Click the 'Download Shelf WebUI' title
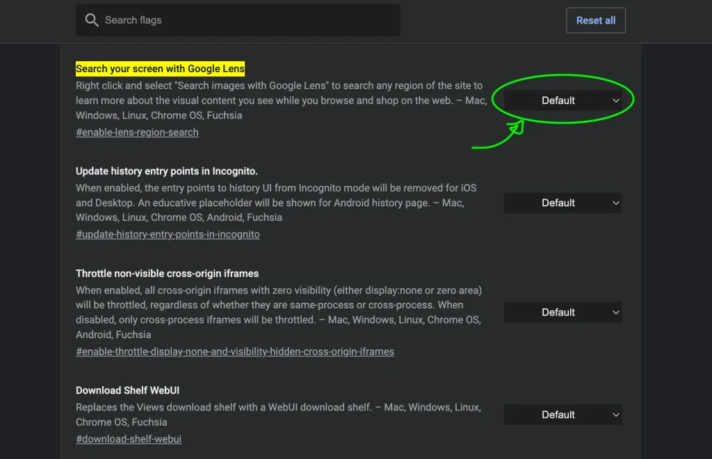This screenshot has width=712, height=459. (x=128, y=390)
